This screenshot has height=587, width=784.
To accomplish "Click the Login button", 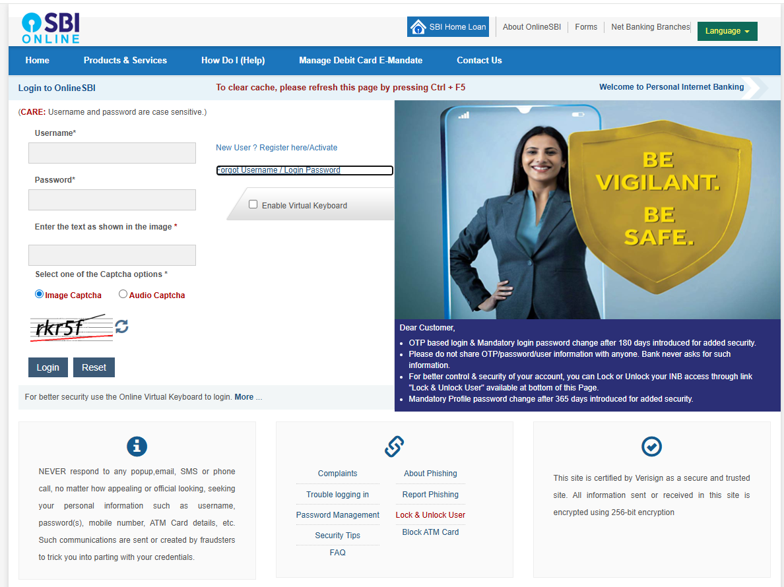I will [48, 367].
